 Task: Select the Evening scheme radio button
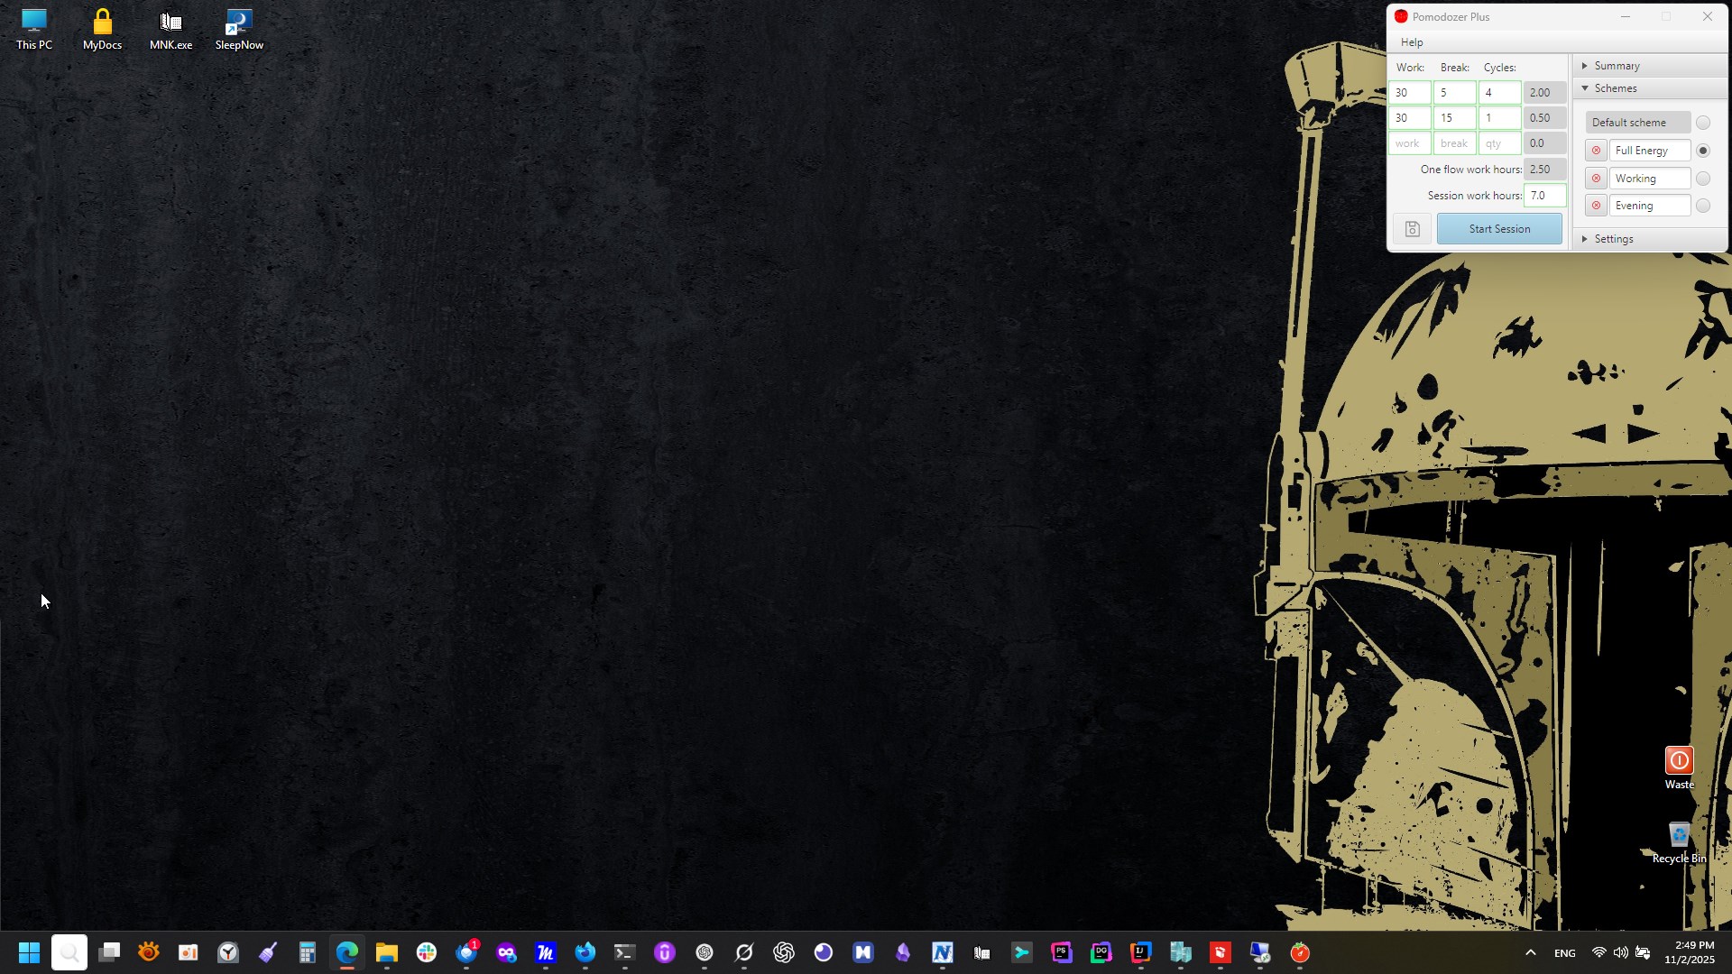point(1702,206)
